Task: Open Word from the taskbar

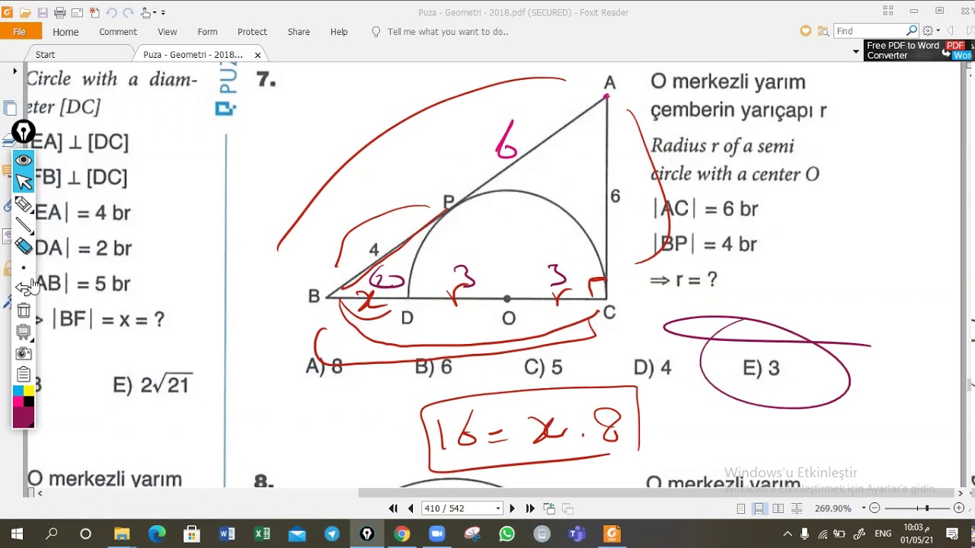Action: (227, 534)
